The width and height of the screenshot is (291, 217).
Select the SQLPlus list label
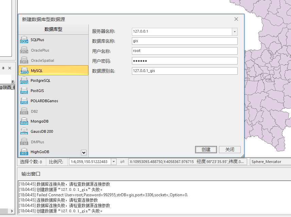[37, 40]
